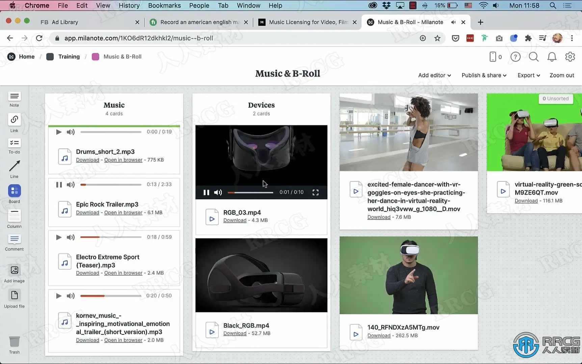Open the Bookmarks menu
The height and width of the screenshot is (364, 582).
point(164,5)
